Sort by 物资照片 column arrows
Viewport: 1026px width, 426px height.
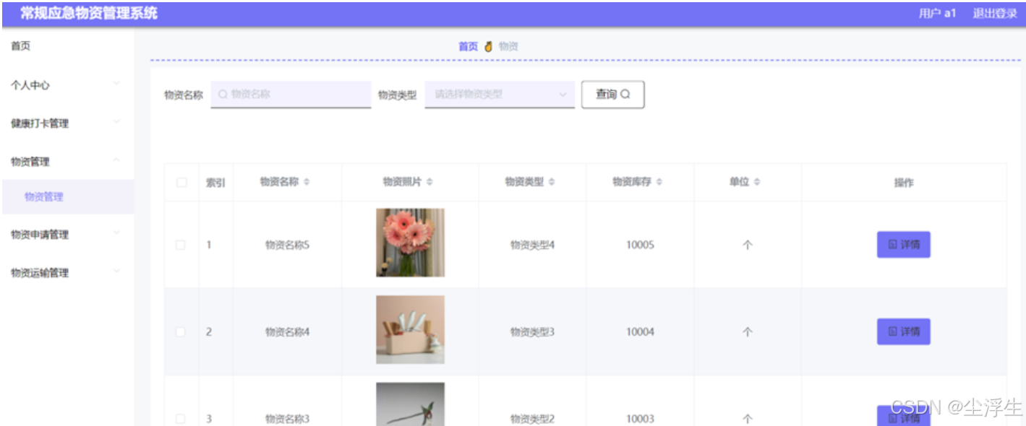point(429,183)
